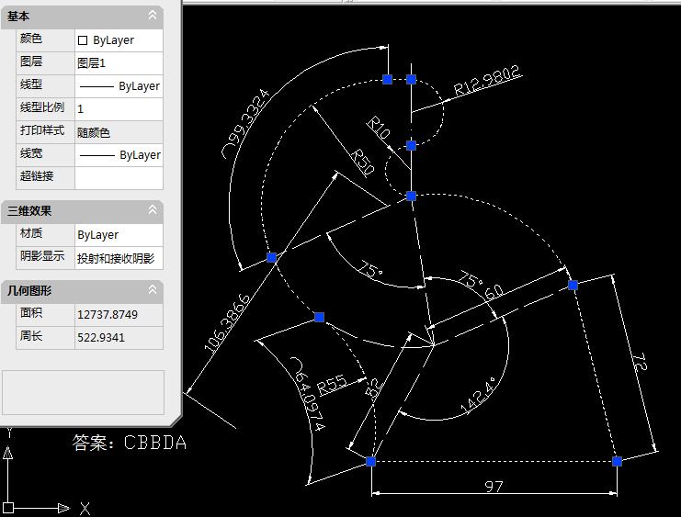The image size is (681, 517).
Task: Click the 60 dimension text
Action: 494,292
